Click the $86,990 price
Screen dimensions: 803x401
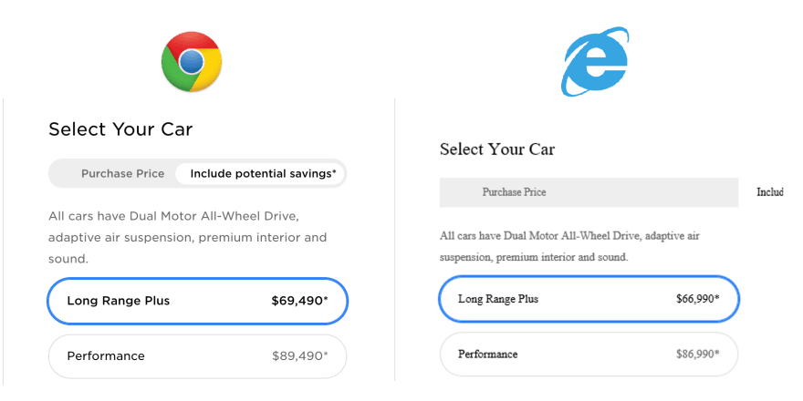point(697,354)
